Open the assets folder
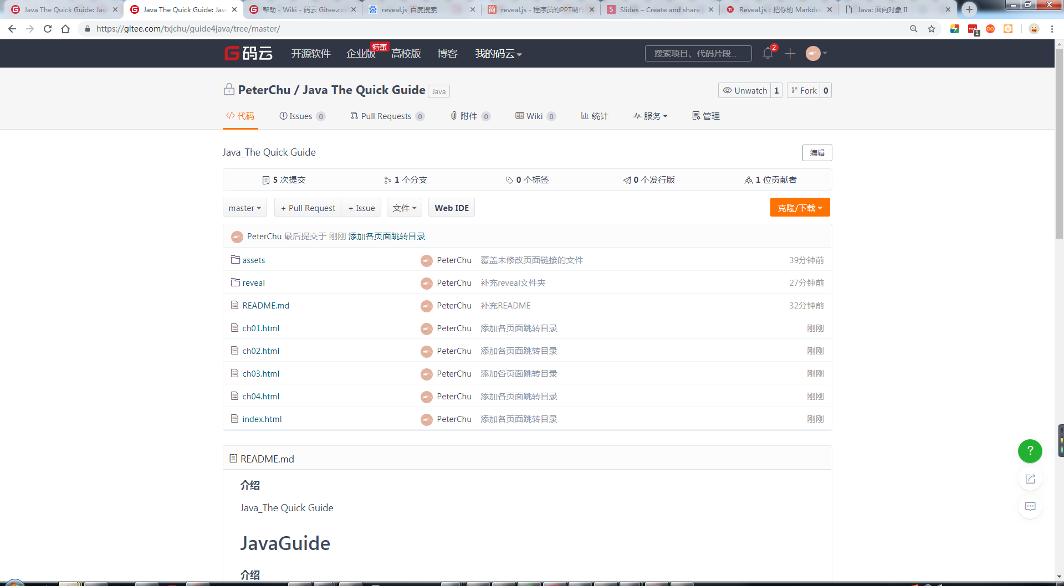The width and height of the screenshot is (1064, 586). [x=253, y=260]
